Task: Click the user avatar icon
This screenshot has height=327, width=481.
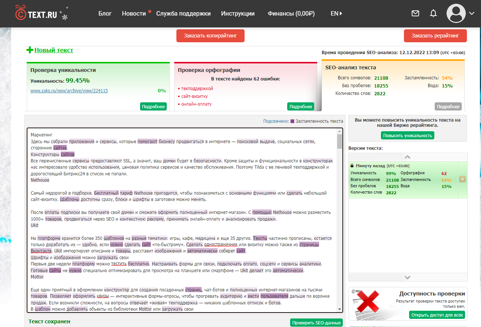Action: 456,13
